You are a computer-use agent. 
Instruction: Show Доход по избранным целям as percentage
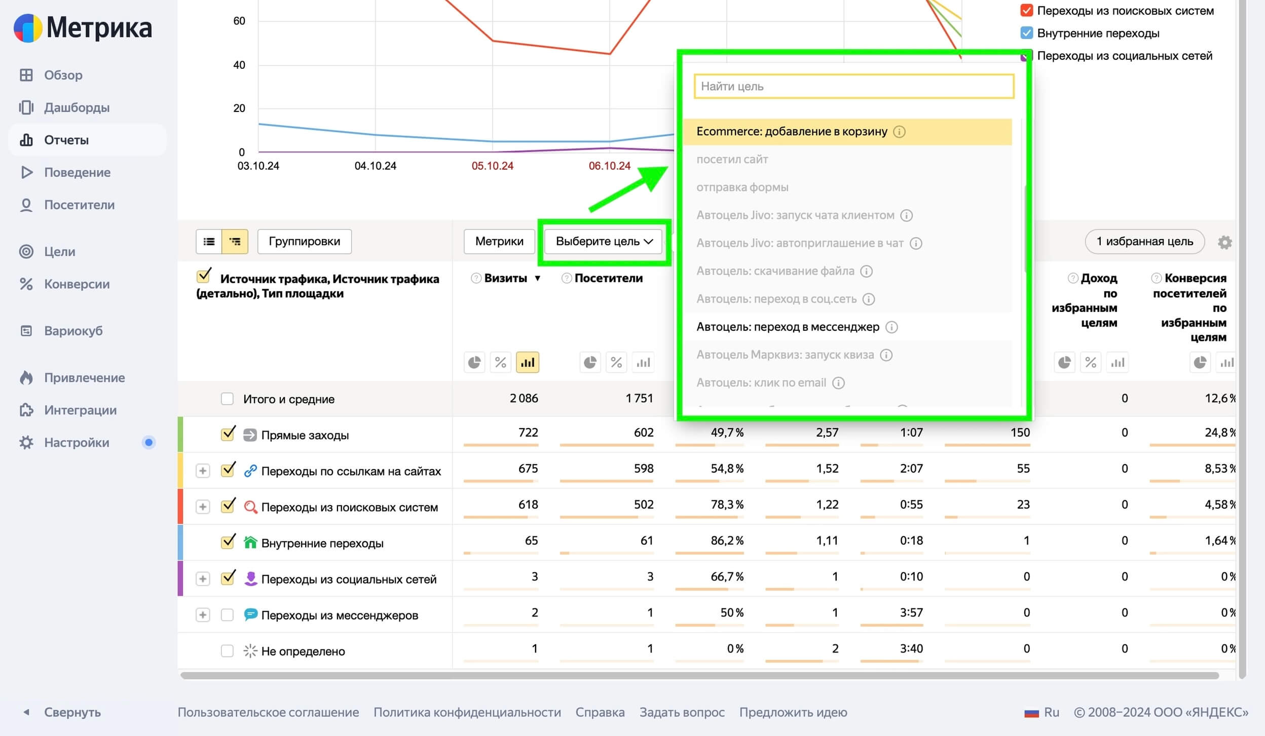[x=1091, y=362]
